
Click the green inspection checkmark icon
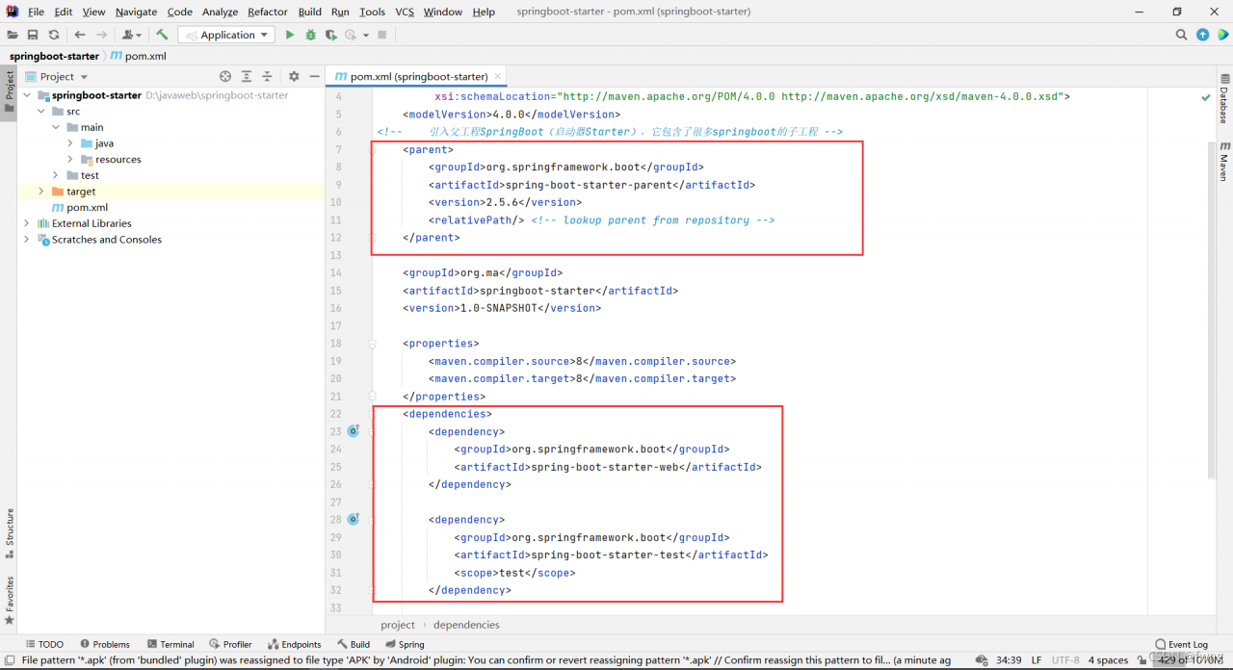pos(1206,97)
